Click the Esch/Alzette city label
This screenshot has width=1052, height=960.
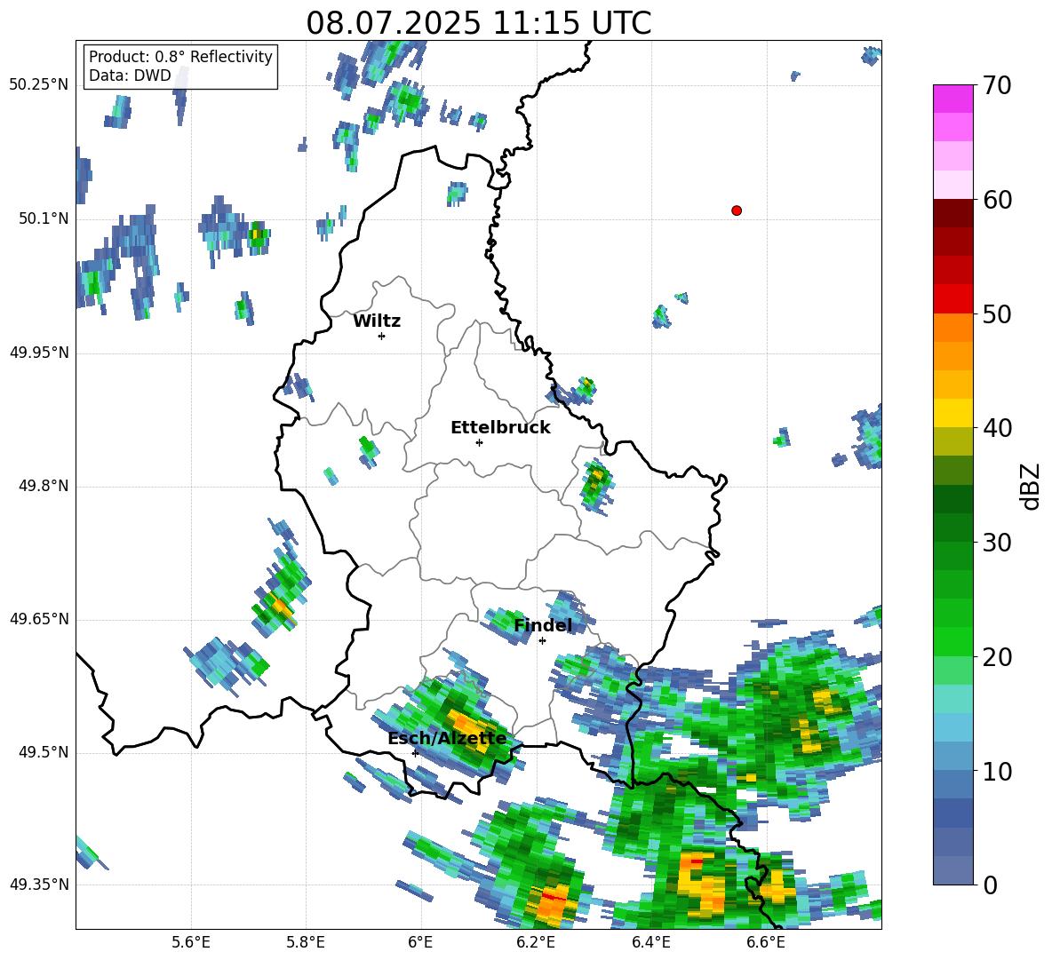[x=447, y=739]
